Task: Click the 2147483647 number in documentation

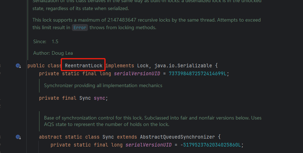Action: click(x=122, y=20)
